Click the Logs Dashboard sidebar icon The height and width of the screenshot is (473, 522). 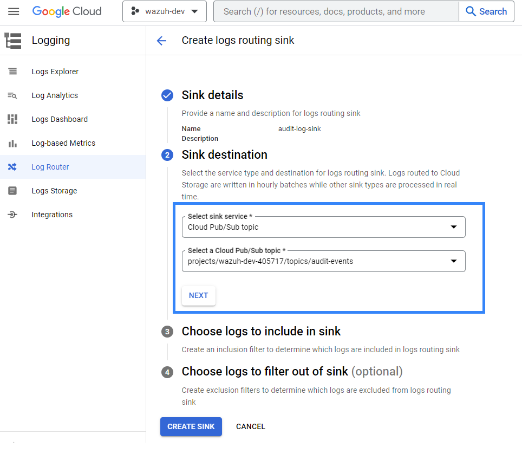pyautogui.click(x=12, y=119)
